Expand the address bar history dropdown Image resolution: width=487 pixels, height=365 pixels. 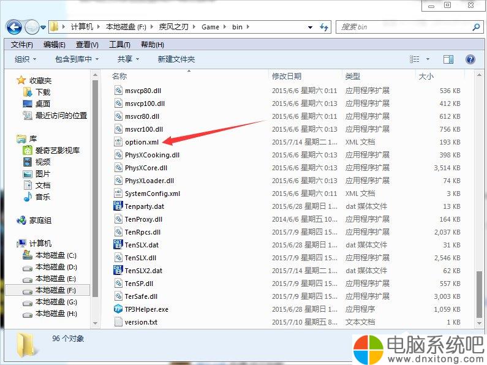(310, 28)
